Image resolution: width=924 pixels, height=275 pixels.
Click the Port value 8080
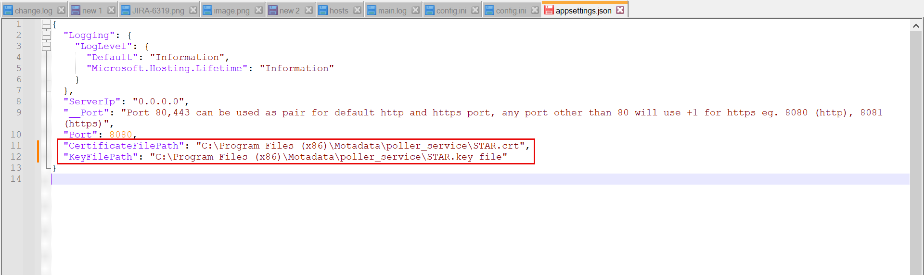(x=120, y=135)
